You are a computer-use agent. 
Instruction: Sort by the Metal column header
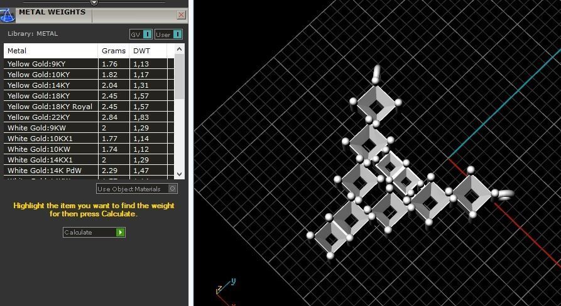[51, 51]
